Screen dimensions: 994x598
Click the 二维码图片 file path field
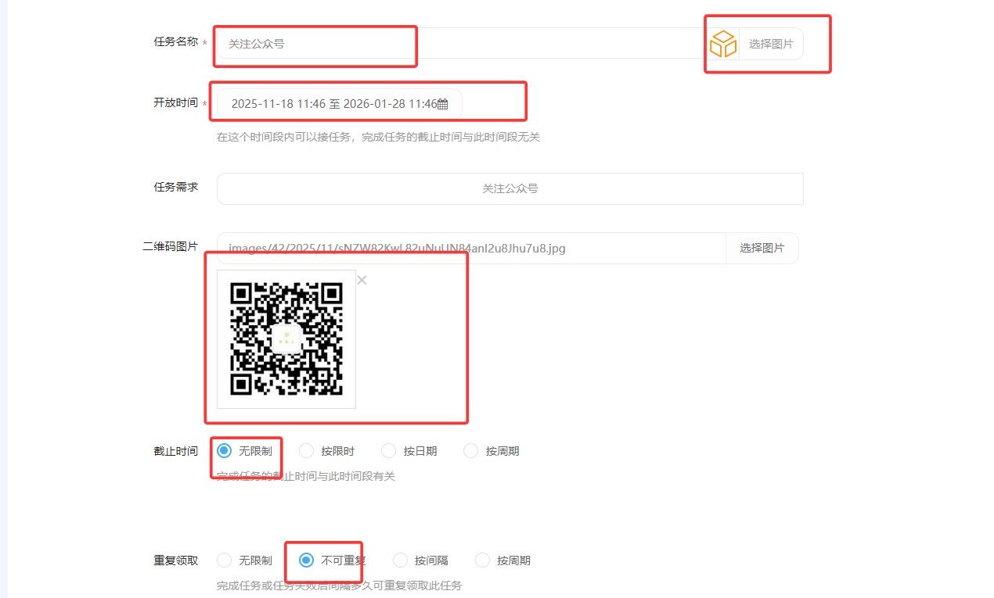(471, 249)
